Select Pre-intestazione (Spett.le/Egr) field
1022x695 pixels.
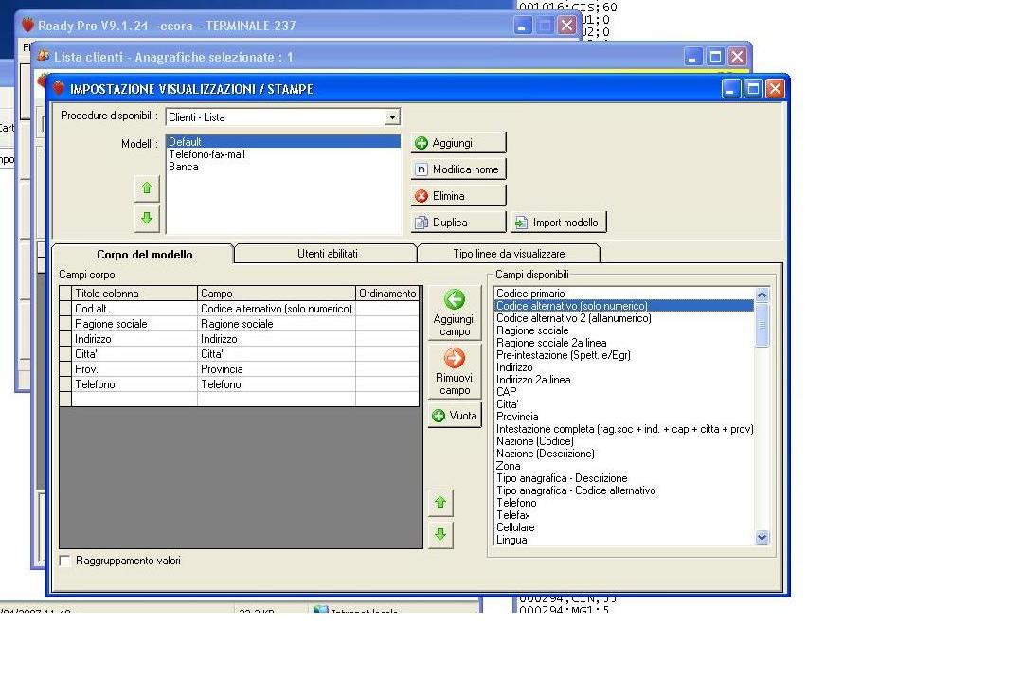pos(623,355)
